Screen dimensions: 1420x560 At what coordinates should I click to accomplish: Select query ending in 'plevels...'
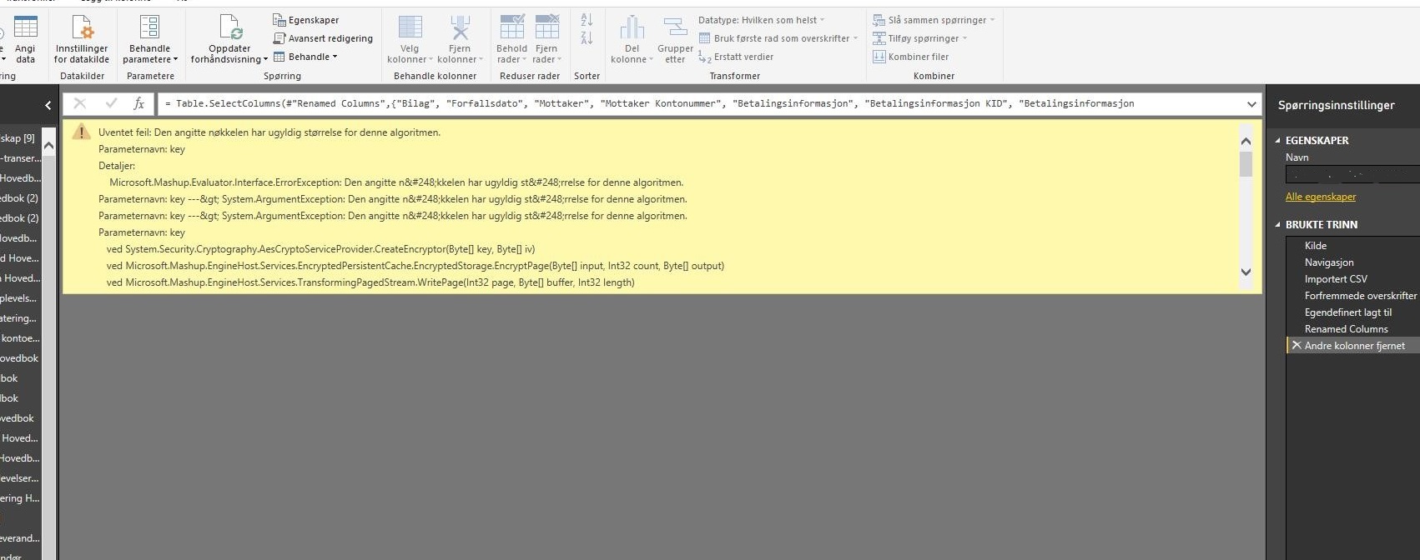[20, 298]
